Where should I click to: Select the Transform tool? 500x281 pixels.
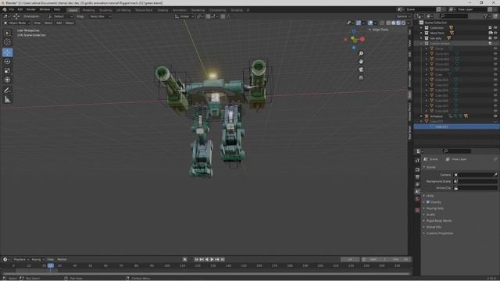[7, 80]
